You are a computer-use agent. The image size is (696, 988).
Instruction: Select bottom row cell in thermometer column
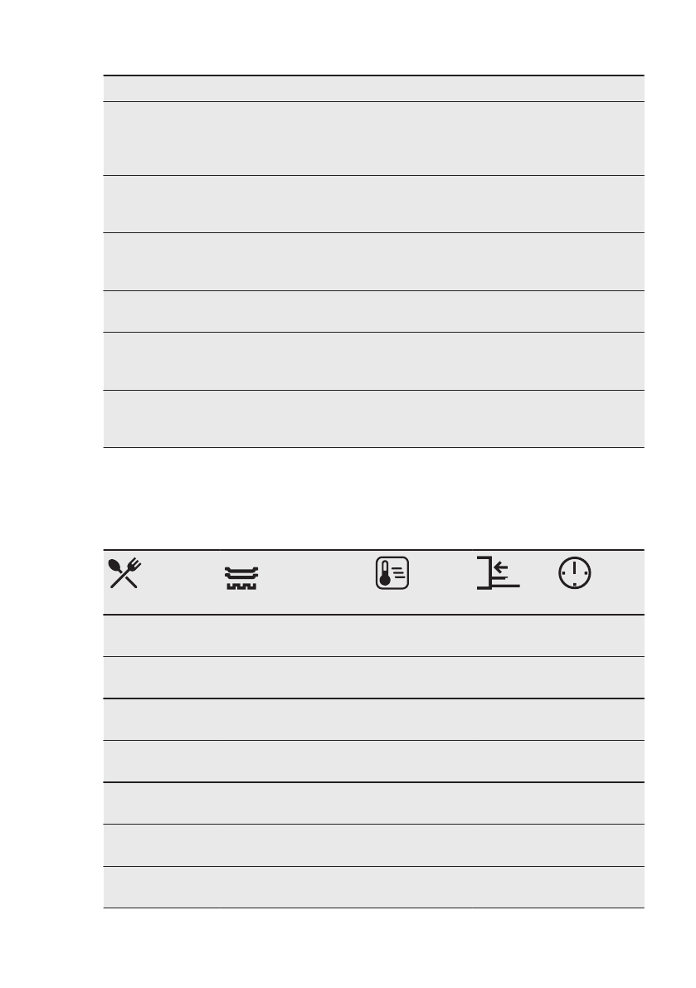(x=421, y=887)
